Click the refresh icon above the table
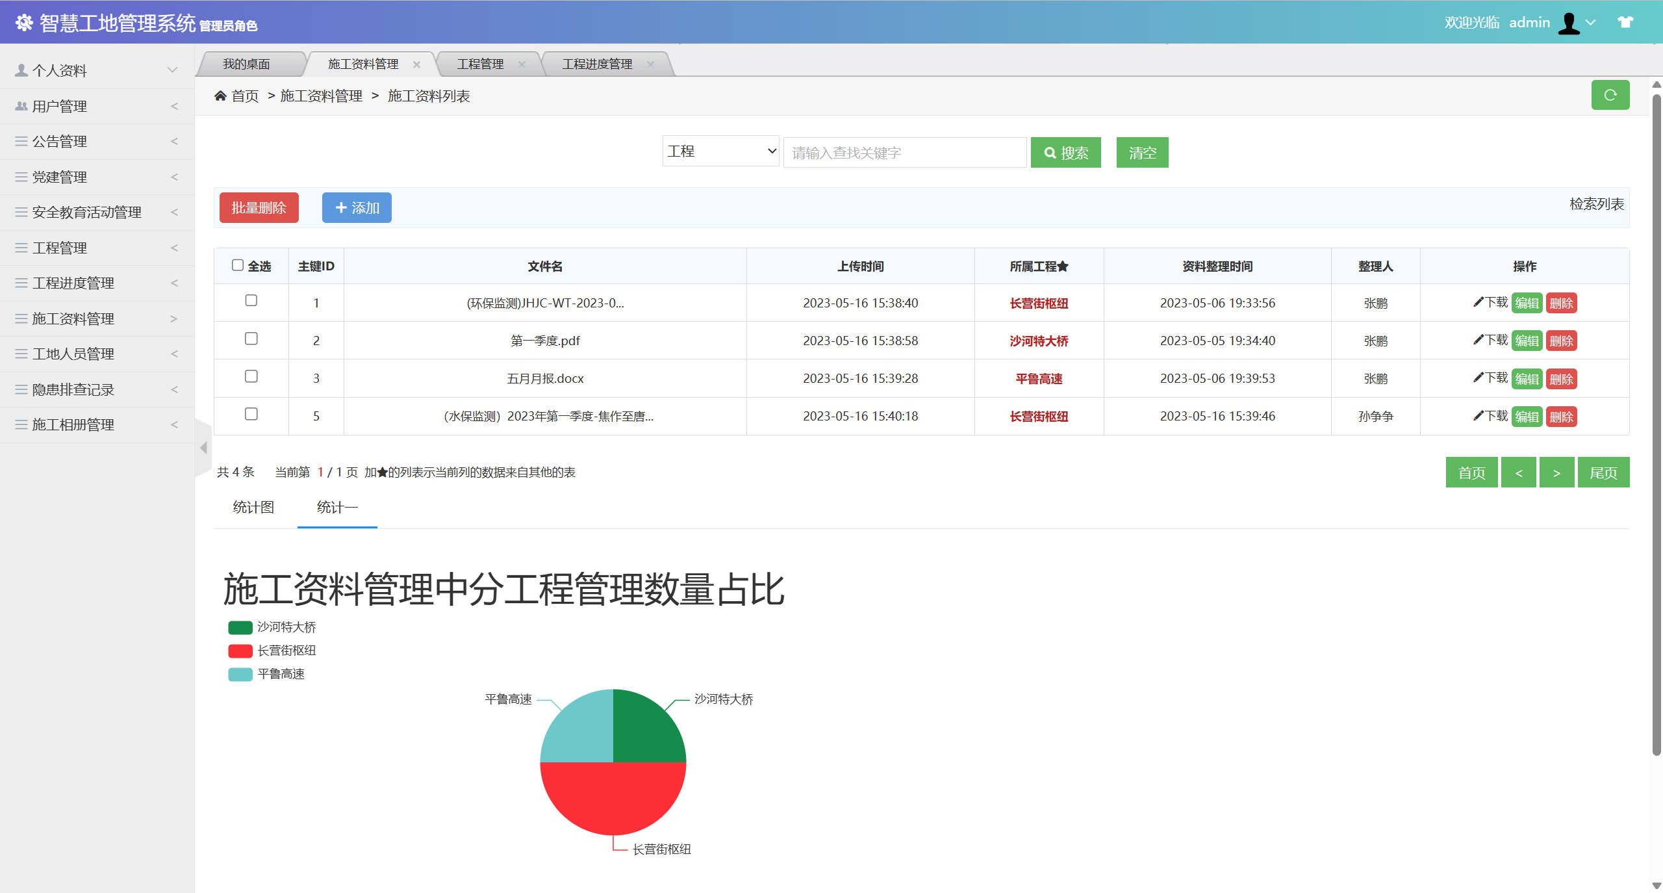This screenshot has height=893, width=1663. tap(1610, 95)
